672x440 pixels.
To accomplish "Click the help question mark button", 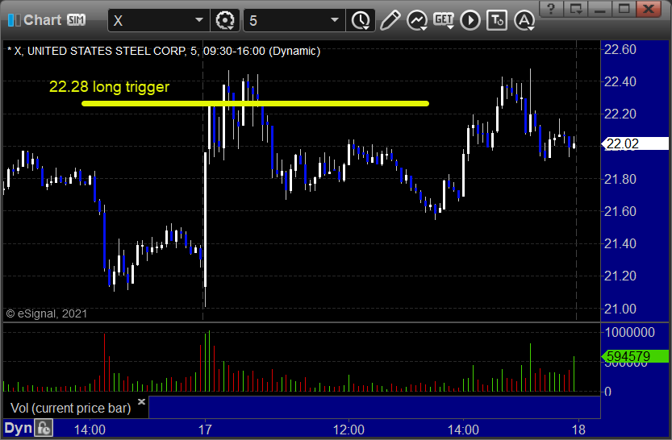I will tap(551, 9).
